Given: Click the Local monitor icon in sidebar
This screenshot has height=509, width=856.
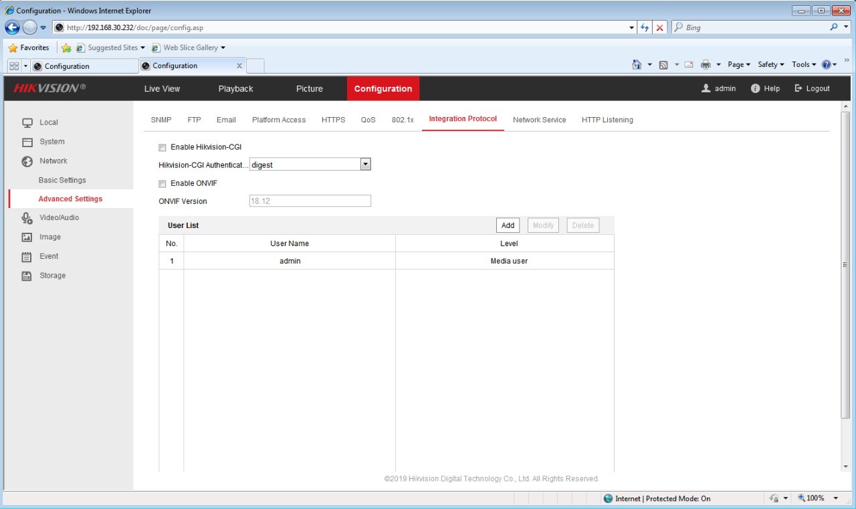Looking at the screenshot, I should (27, 123).
